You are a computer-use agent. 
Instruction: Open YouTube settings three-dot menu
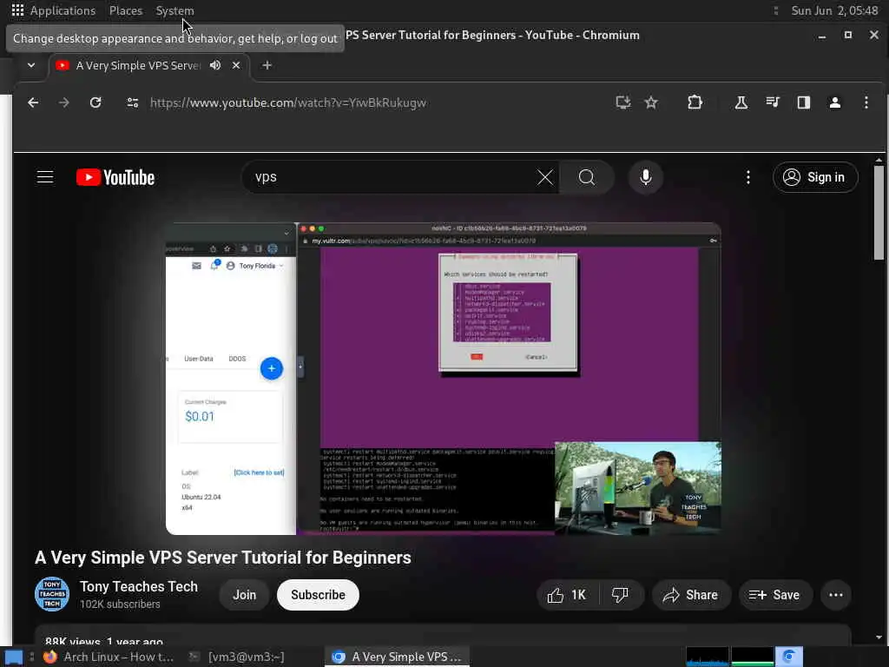[x=747, y=177]
